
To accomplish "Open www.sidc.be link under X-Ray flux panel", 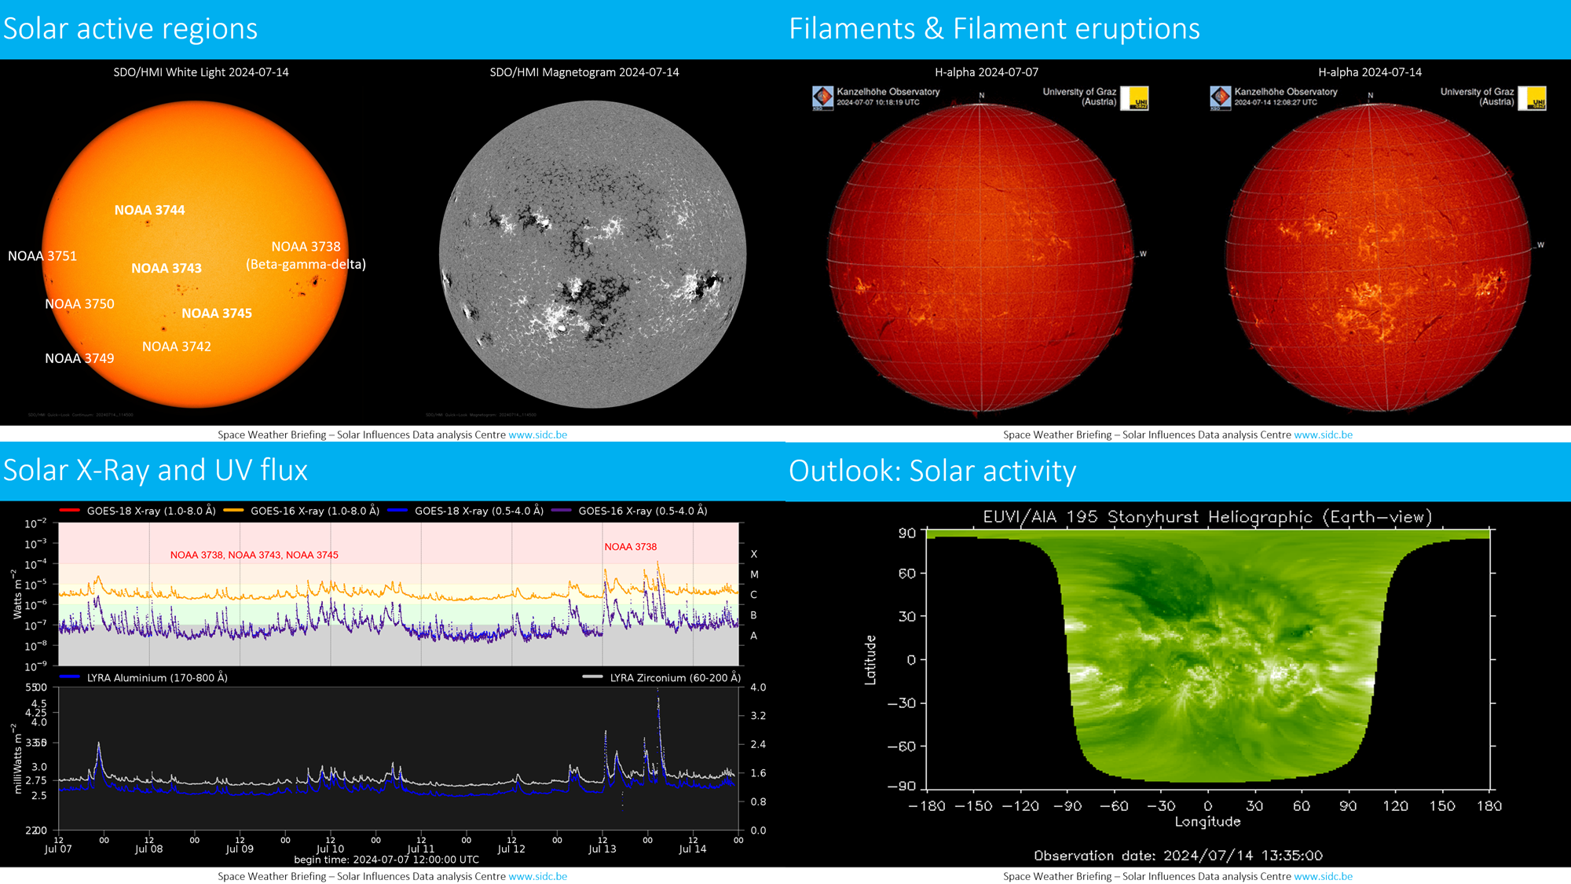I will click(537, 876).
